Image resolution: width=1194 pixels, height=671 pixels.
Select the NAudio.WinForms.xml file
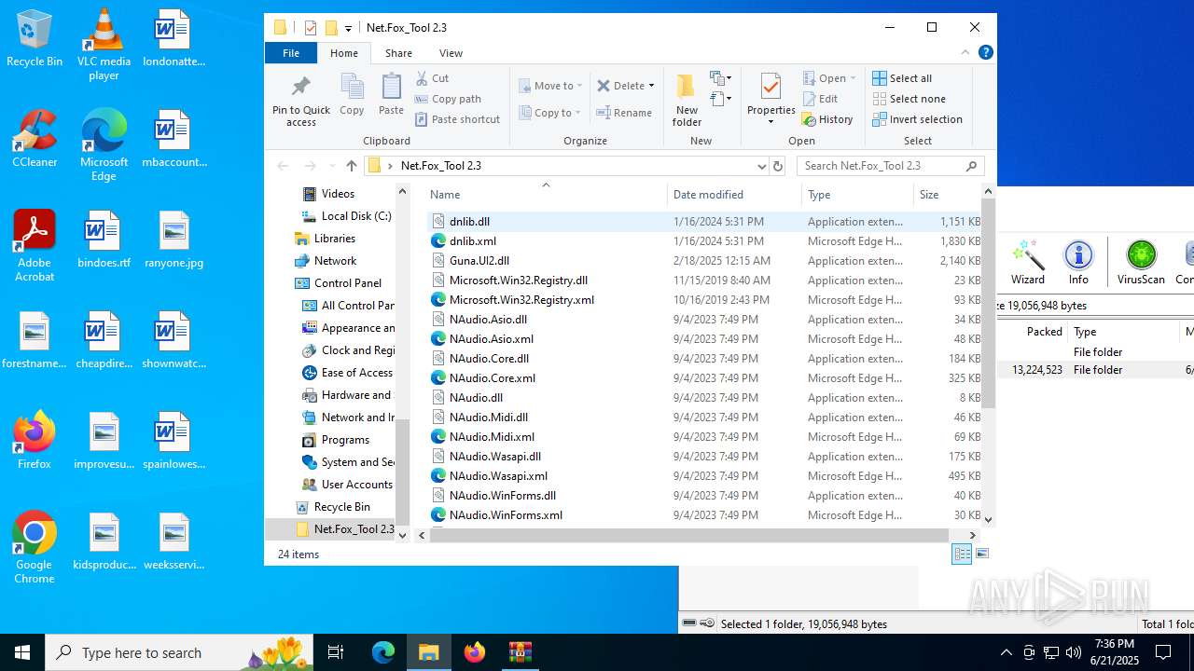pos(505,515)
